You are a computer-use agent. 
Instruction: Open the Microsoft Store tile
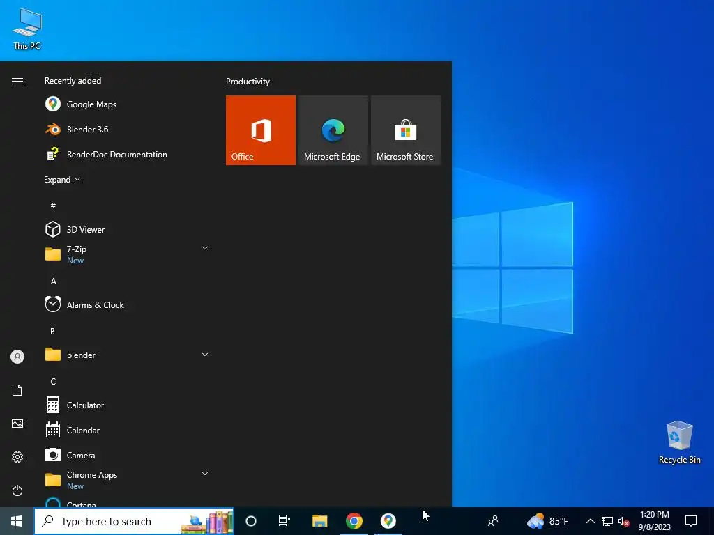[406, 130]
